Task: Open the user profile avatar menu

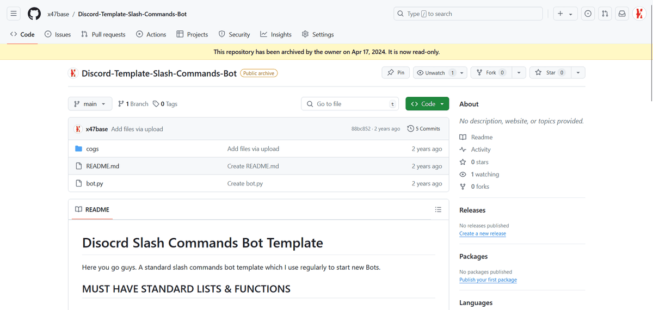Action: tap(639, 14)
